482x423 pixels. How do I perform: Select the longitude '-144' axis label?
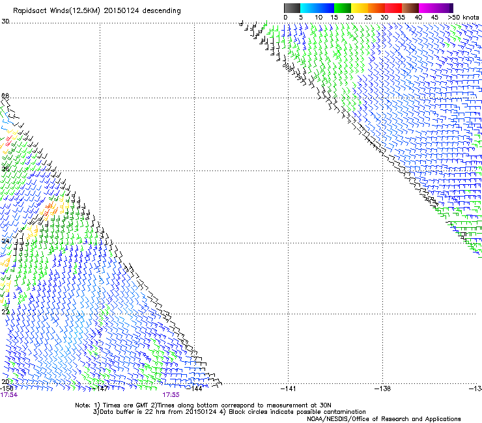[194, 389]
